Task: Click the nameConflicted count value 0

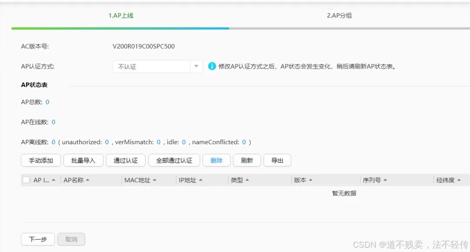Action: coord(244,142)
